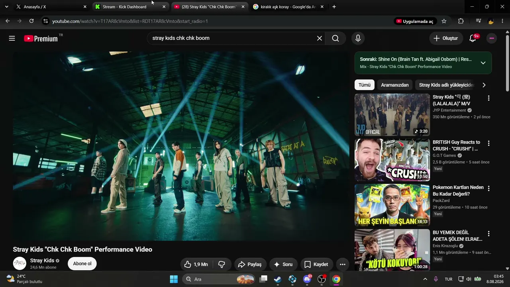
Task: Click the Soru ask button
Action: tap(283, 264)
